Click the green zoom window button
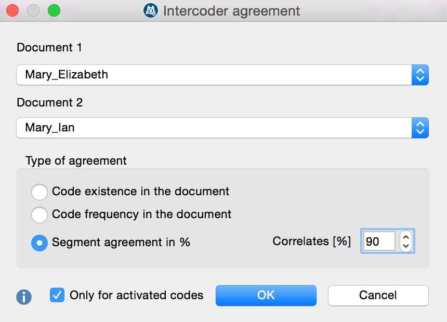447x322 pixels. (54, 10)
